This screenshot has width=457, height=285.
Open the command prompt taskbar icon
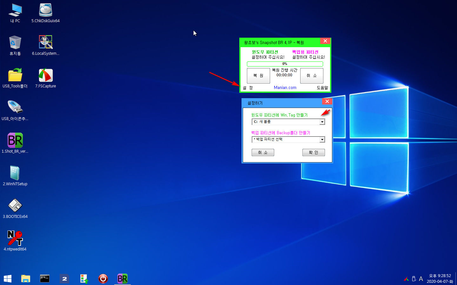45,279
